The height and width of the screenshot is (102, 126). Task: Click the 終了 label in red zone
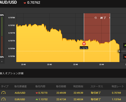(103, 18)
